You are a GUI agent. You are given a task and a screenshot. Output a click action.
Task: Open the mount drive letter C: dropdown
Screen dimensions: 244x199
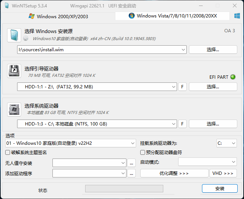(227, 143)
